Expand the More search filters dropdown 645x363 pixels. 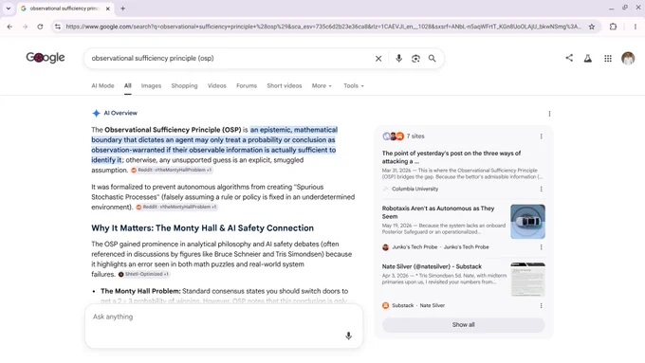322,85
